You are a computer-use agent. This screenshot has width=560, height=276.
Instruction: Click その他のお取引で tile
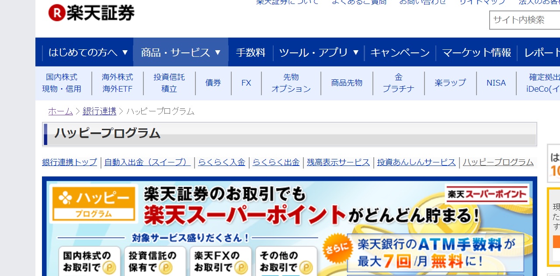point(286,262)
